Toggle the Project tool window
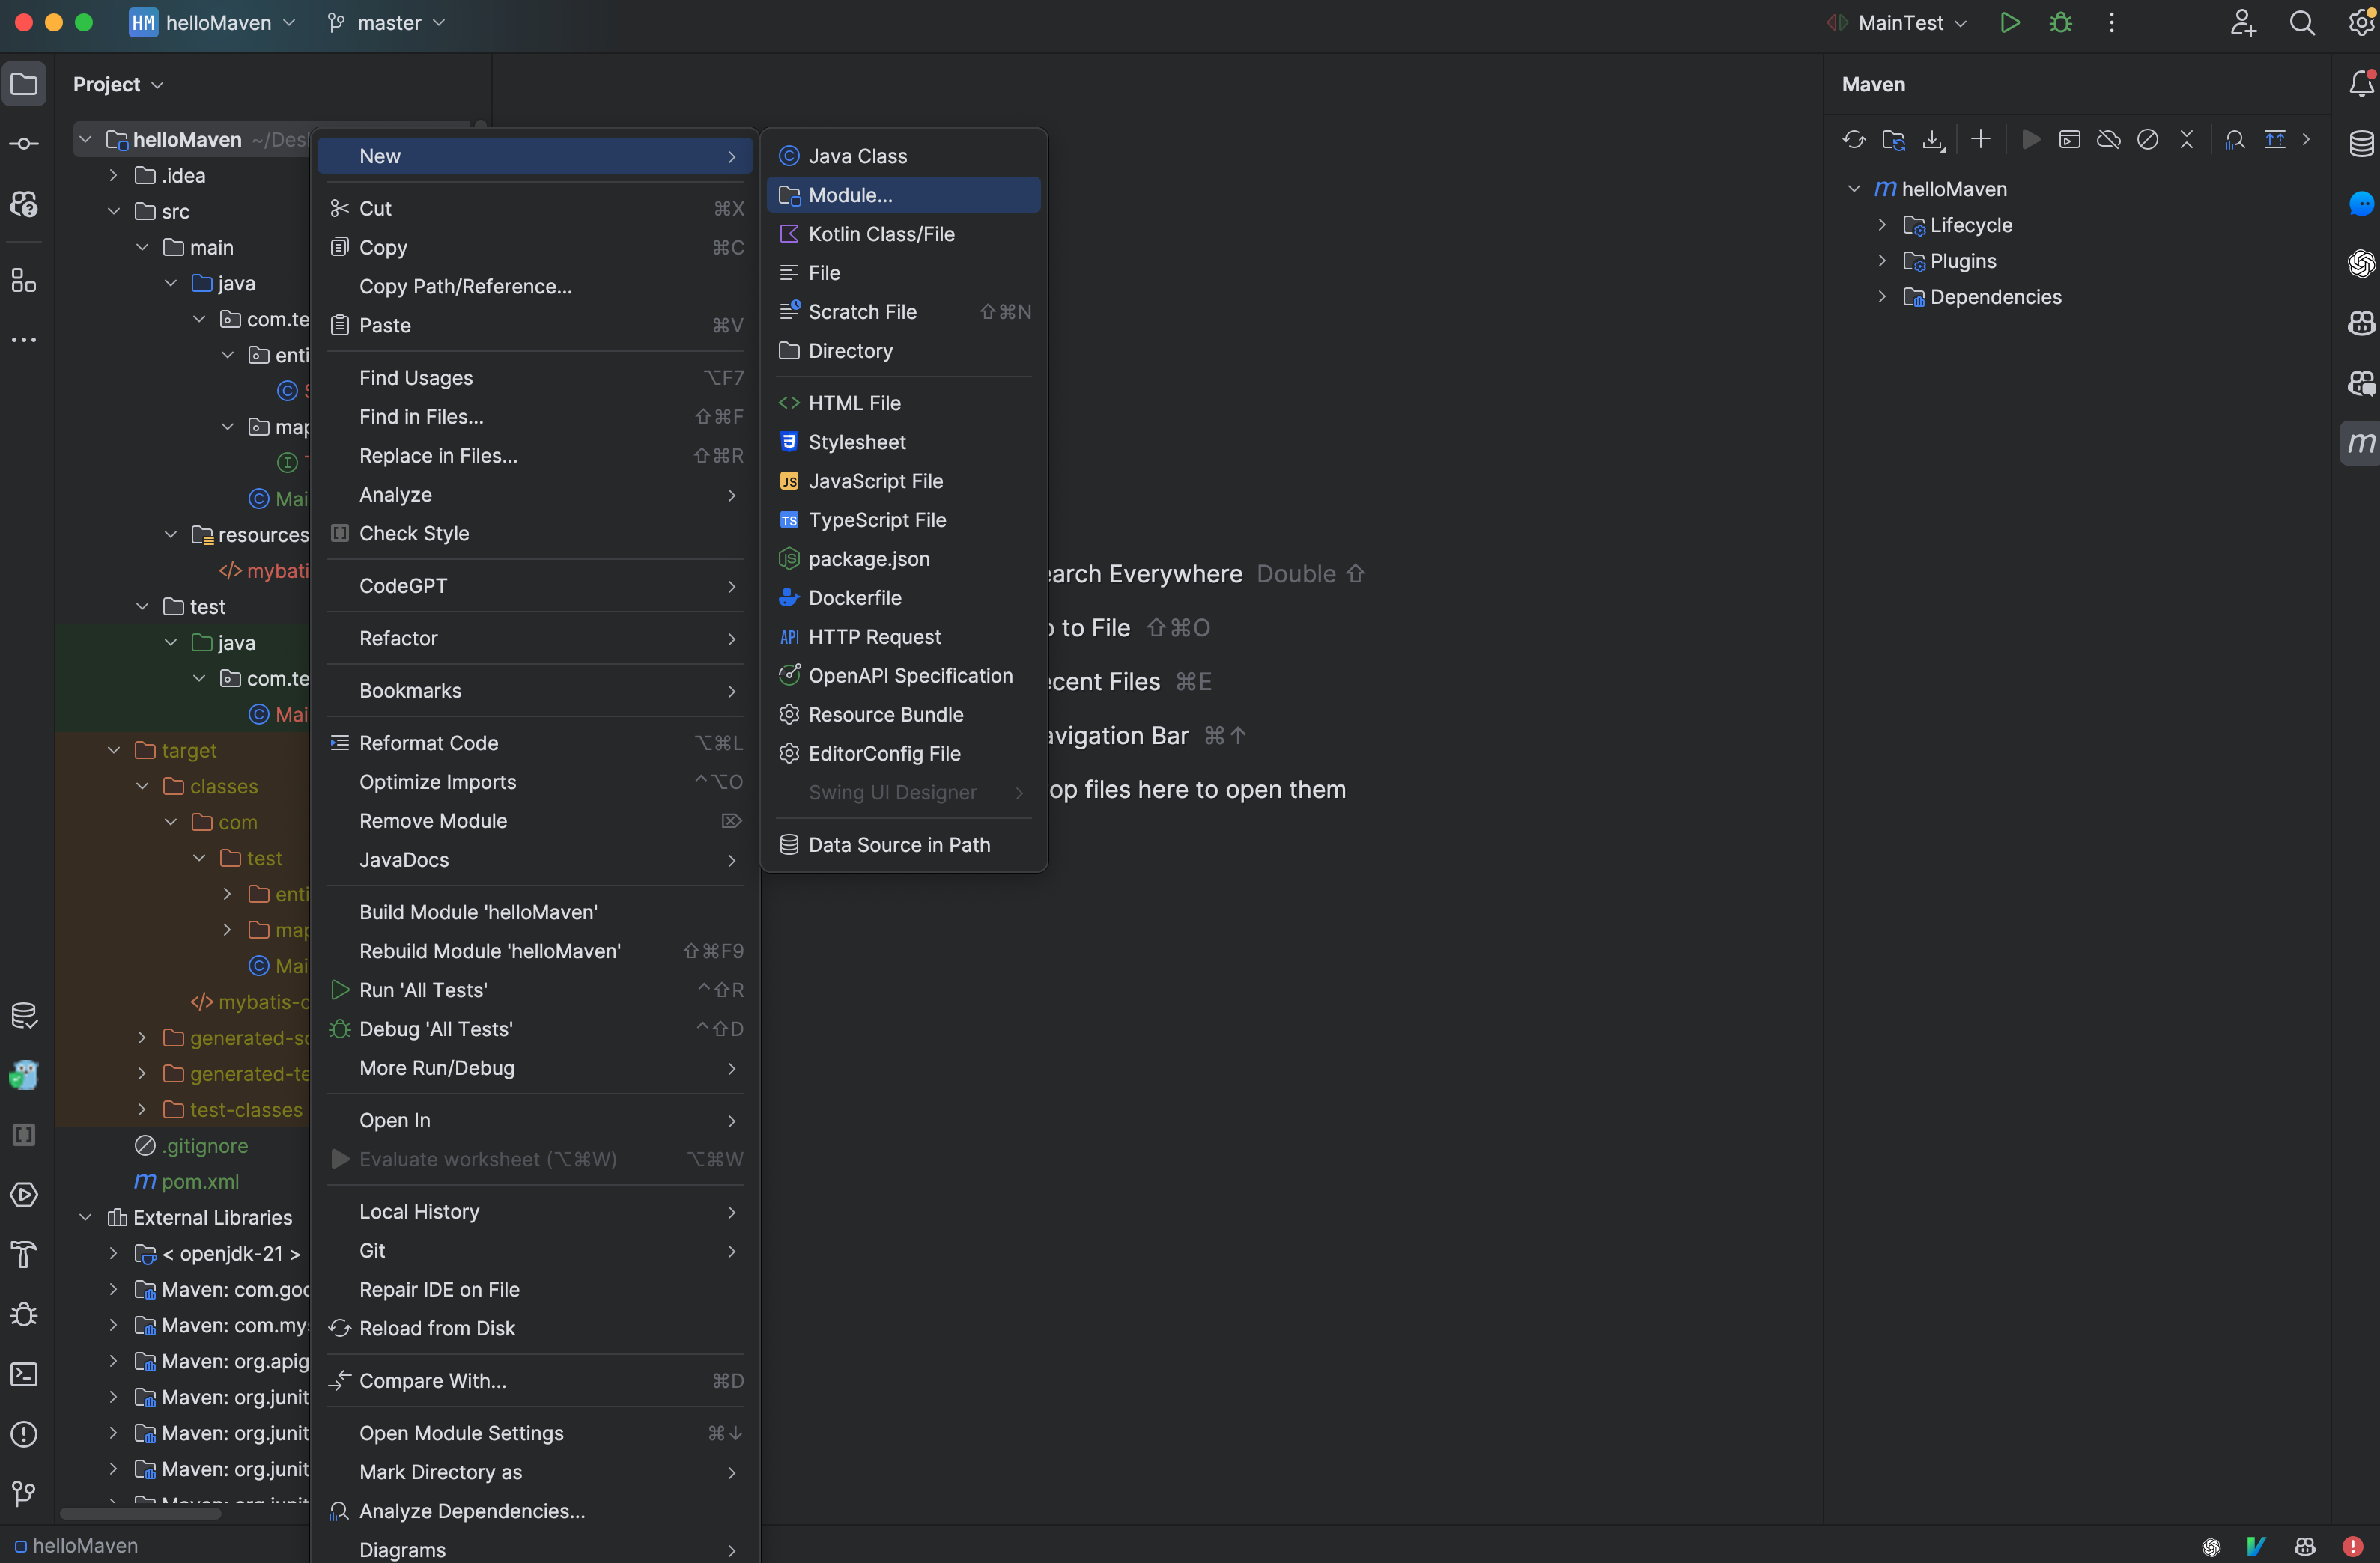 (24, 84)
